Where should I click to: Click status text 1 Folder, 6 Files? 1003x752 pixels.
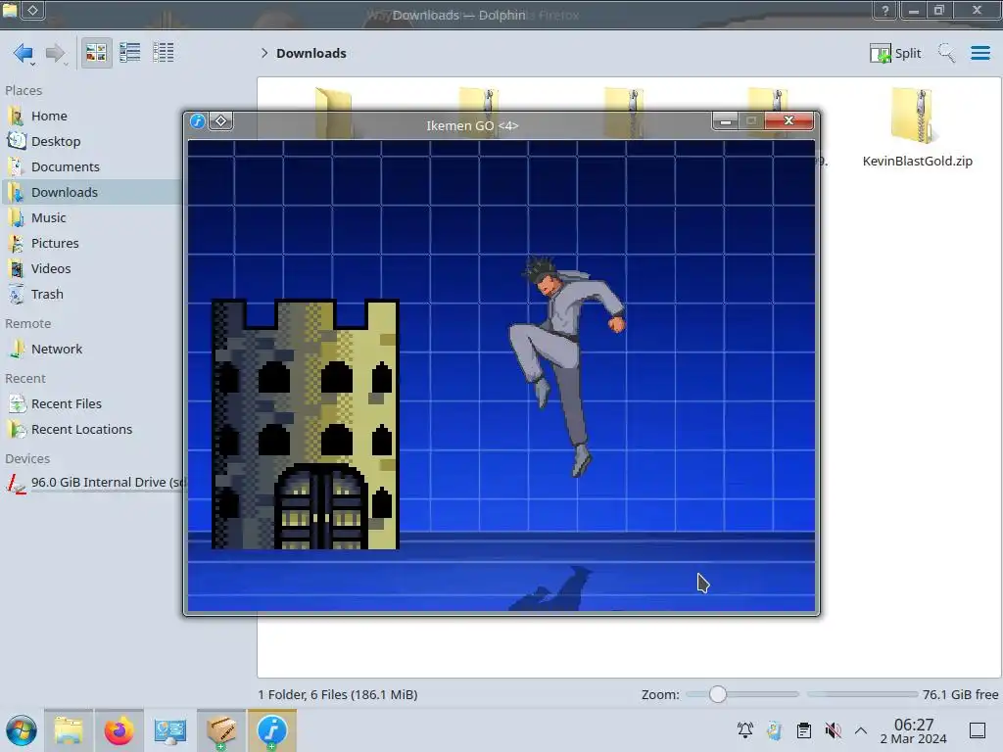(338, 694)
